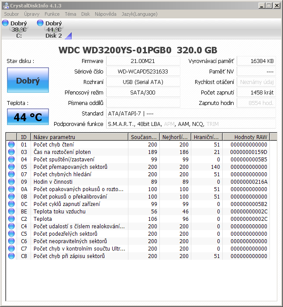Click RAW value 0000000005B2

click(x=248, y=204)
